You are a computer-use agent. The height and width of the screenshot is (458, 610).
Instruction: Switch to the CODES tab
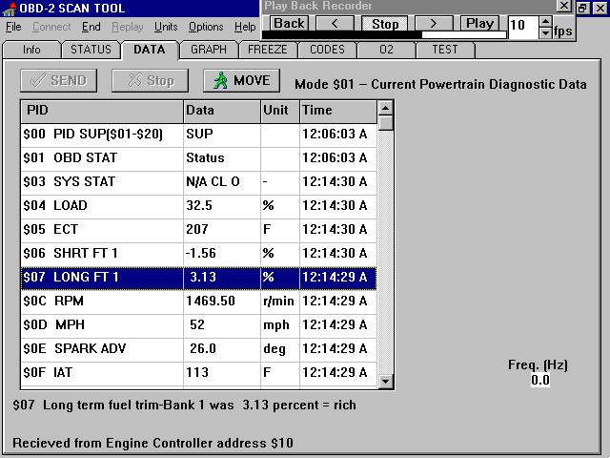click(328, 50)
